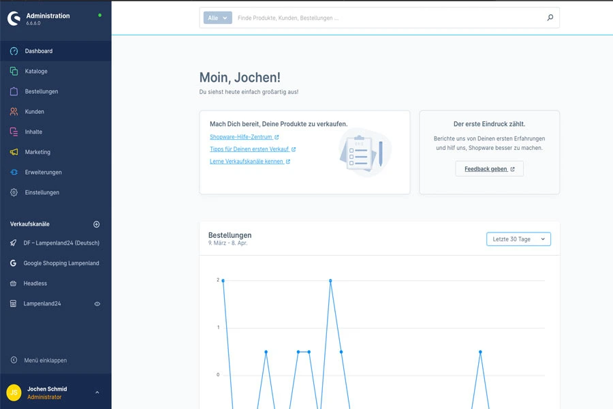
Task: Go to Dashboard menu item
Action: [x=56, y=51]
